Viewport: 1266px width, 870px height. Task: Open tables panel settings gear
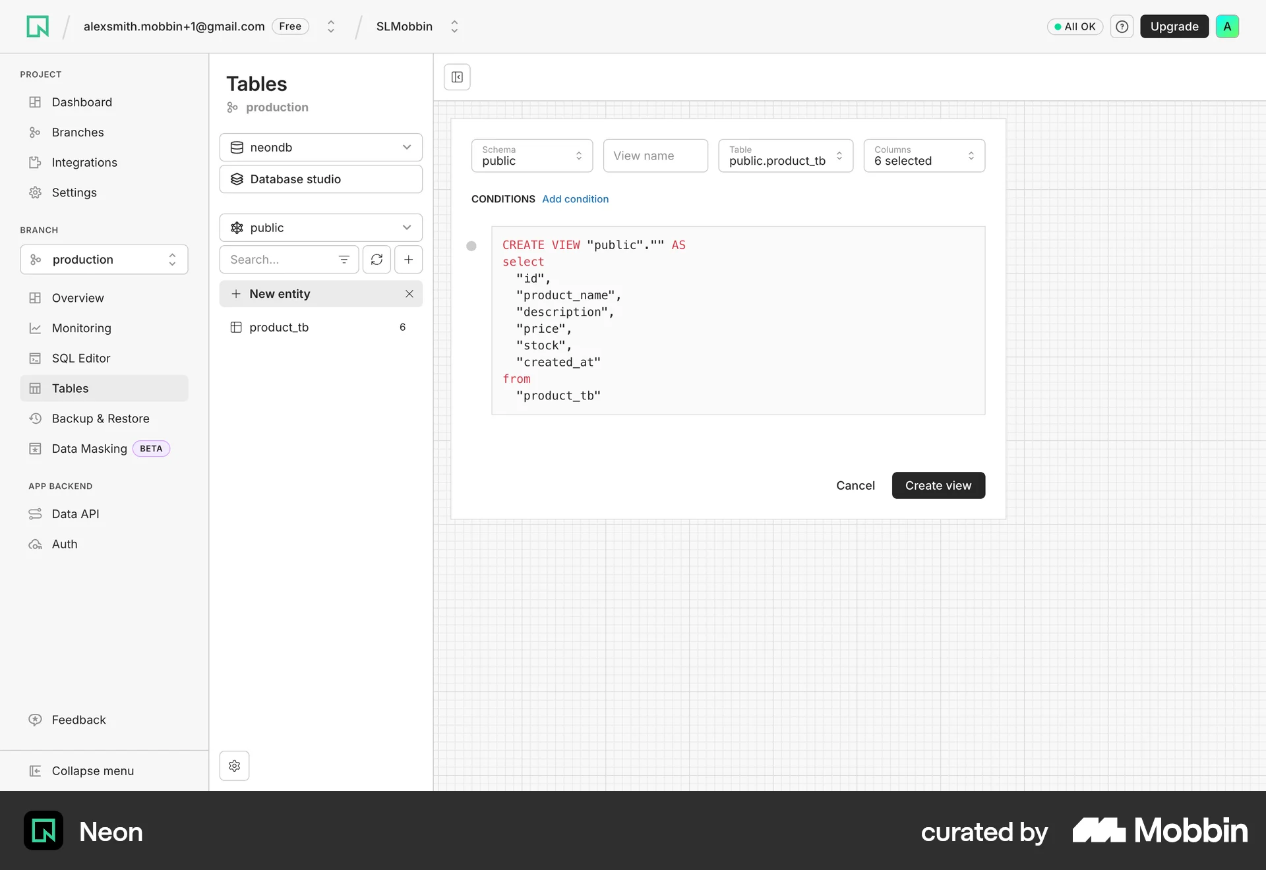pos(235,766)
